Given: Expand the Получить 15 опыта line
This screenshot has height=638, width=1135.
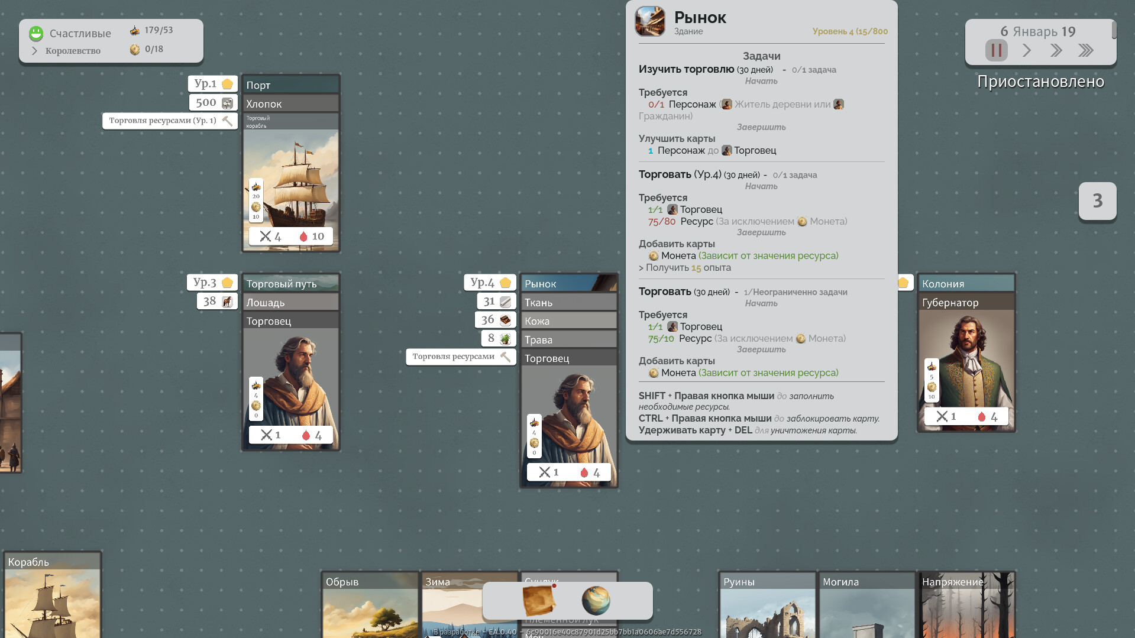Looking at the screenshot, I should pos(685,268).
